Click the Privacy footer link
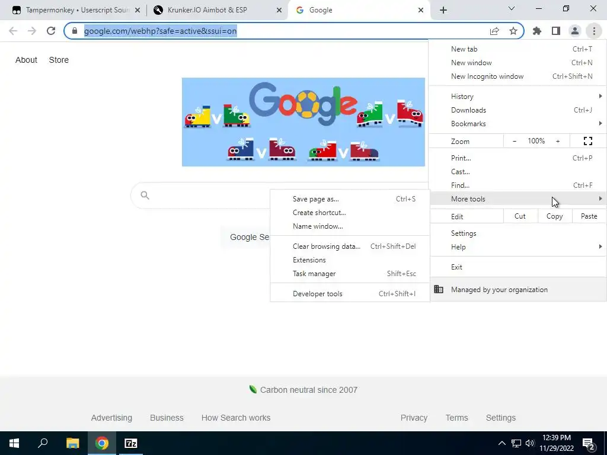Screen dimensions: 607x455 point(414,418)
